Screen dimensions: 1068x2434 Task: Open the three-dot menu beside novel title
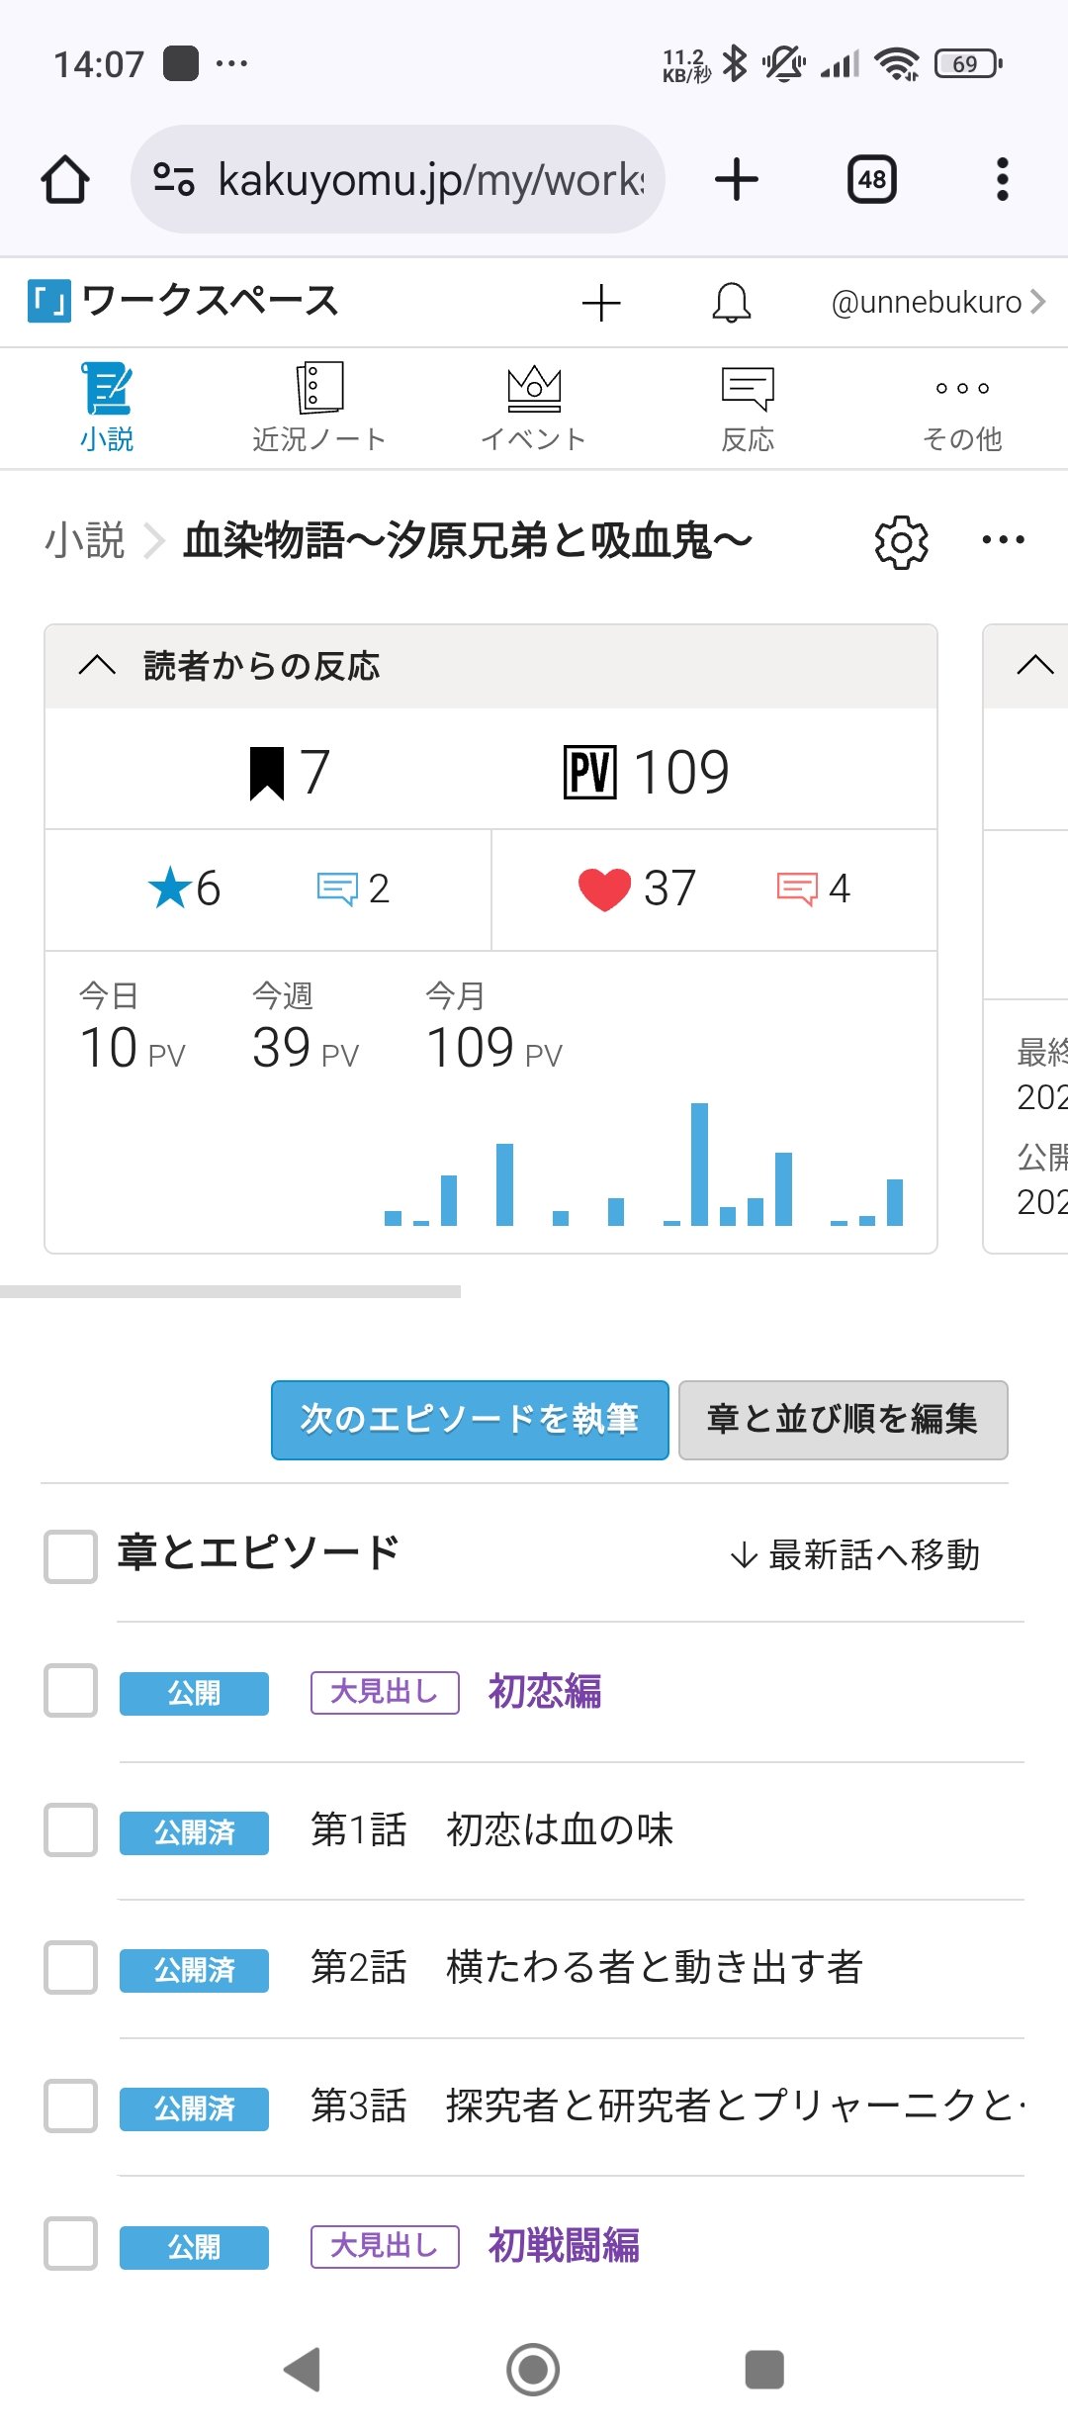[1003, 540]
